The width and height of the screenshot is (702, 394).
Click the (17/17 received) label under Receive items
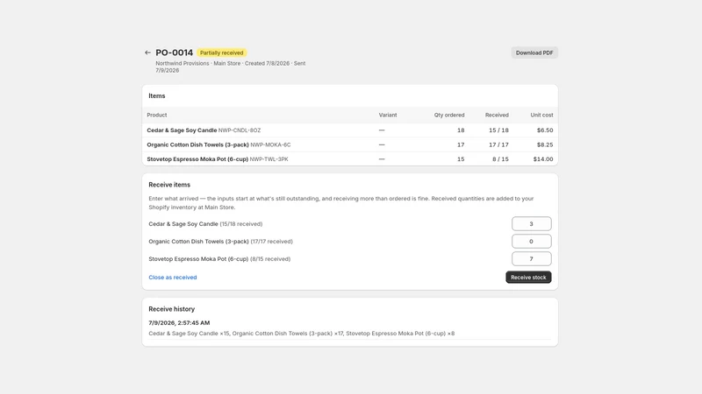click(x=271, y=242)
